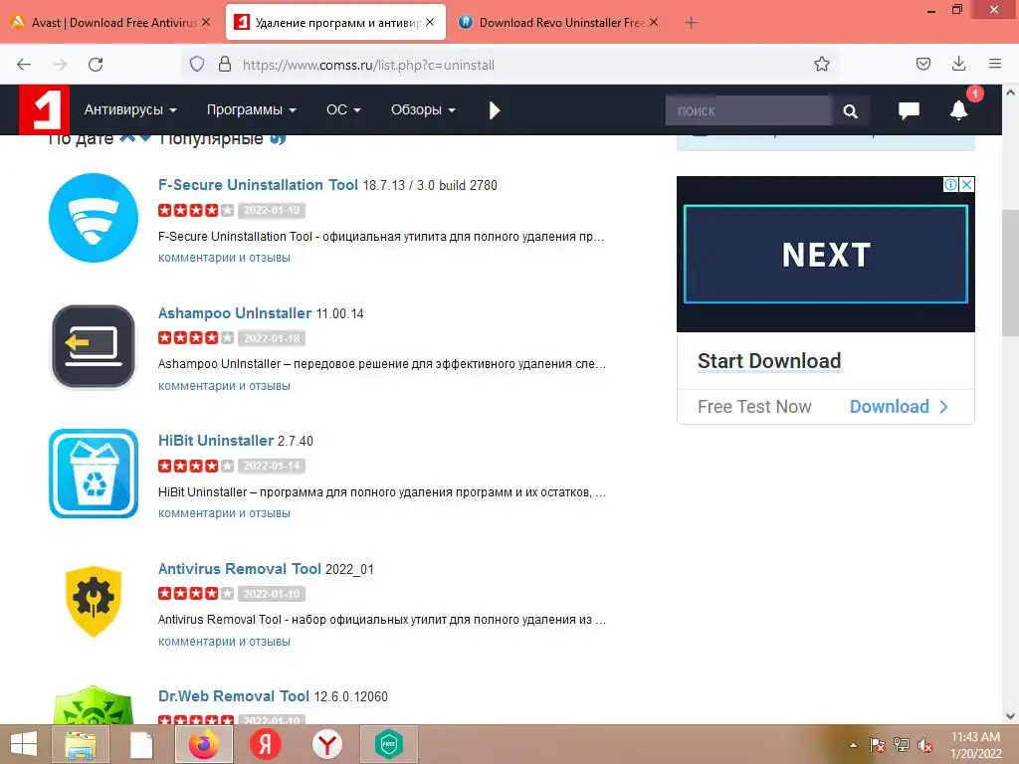
Task: Click the green FREE hexagon taskbar icon
Action: [389, 744]
